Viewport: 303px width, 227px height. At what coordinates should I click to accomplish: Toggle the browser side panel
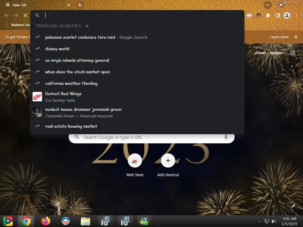278,15
